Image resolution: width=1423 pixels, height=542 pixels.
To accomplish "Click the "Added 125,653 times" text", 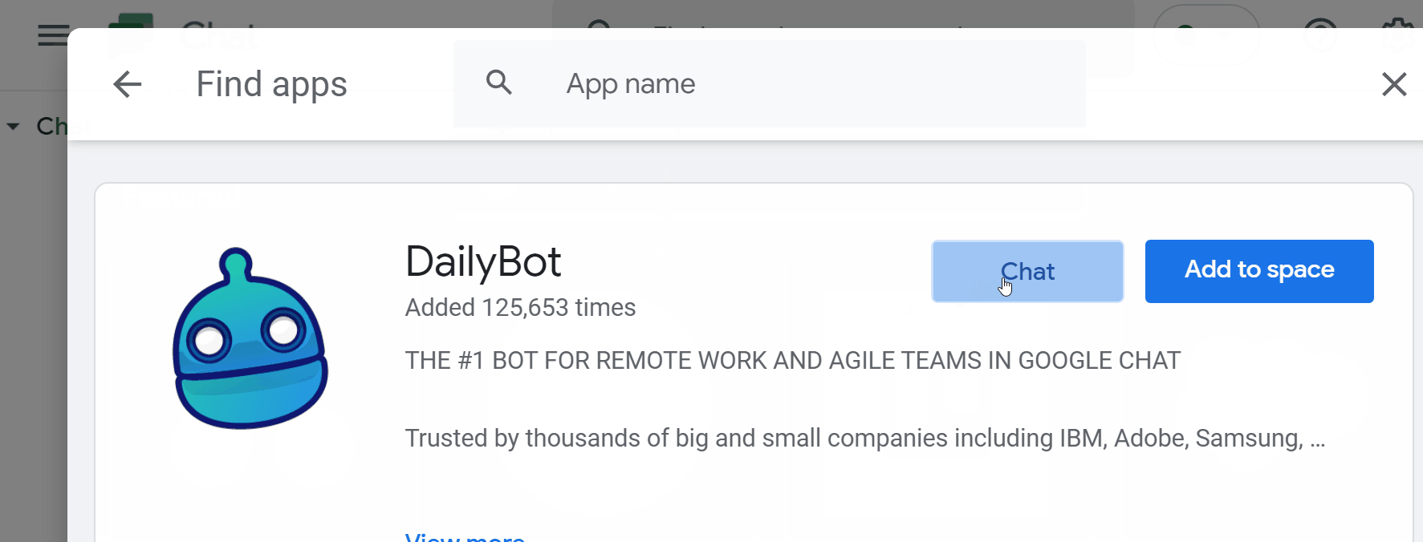I will pos(520,308).
